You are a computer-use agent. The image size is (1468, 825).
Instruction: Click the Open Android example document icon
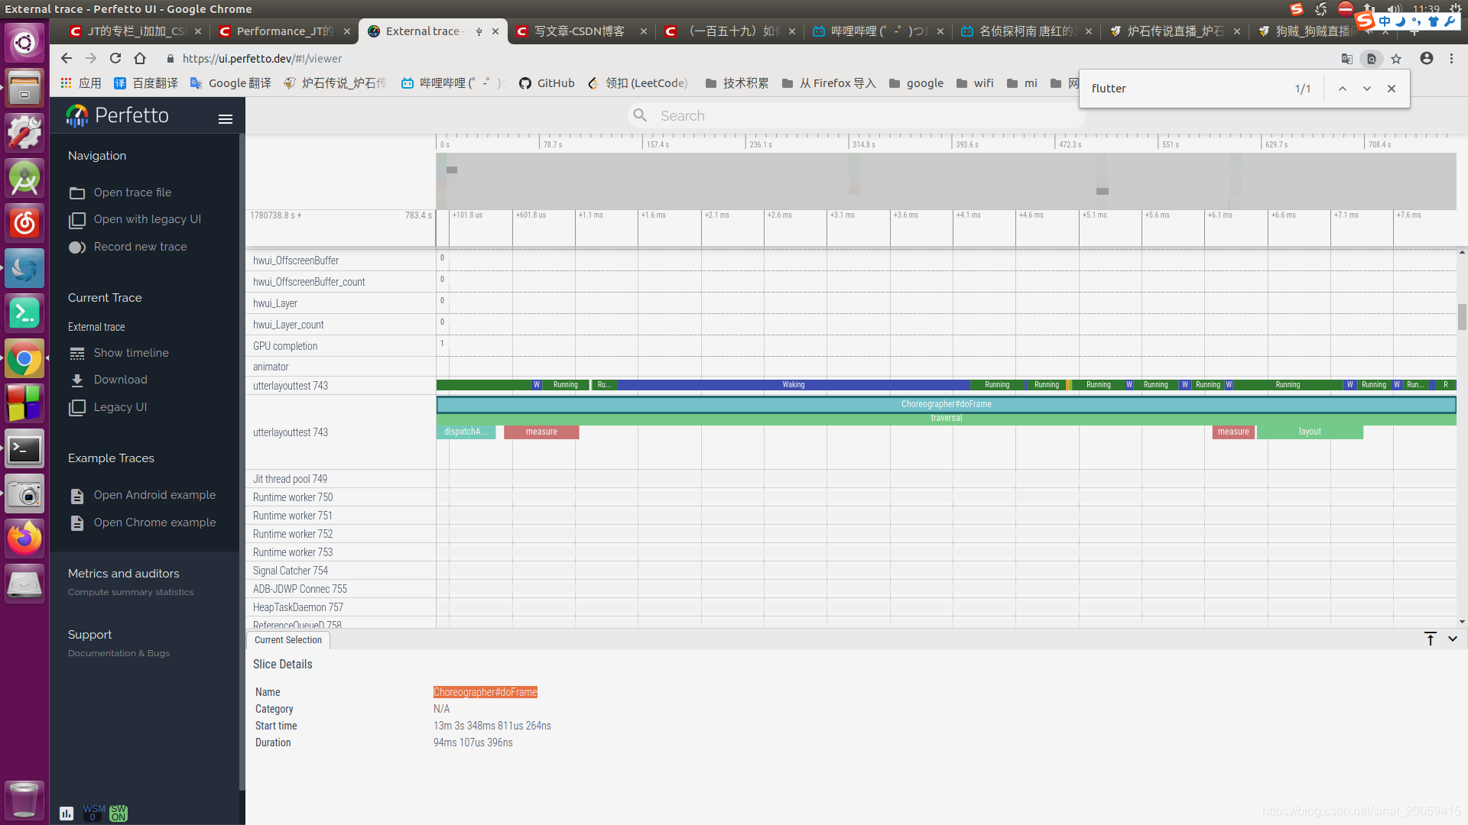point(77,496)
